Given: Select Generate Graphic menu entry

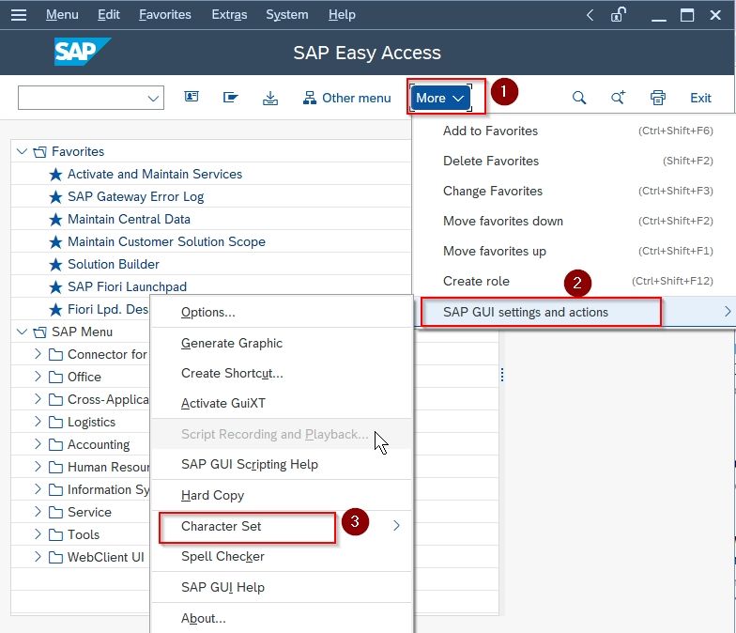Looking at the screenshot, I should tap(282, 343).
